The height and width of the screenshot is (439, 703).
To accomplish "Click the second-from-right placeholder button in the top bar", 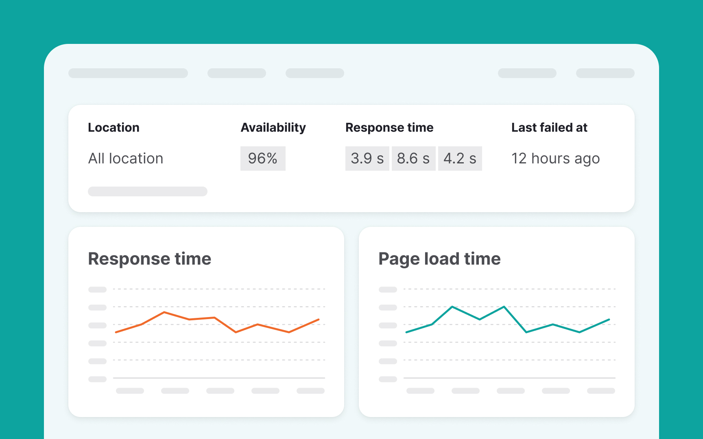I will pos(527,73).
